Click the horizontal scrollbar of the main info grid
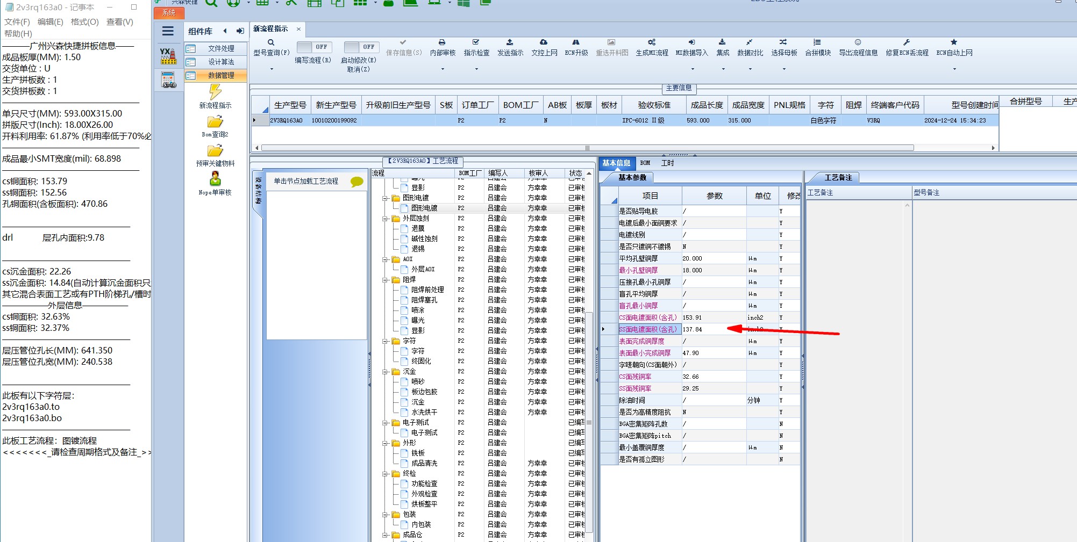Image resolution: width=1077 pixels, height=542 pixels. coord(587,148)
